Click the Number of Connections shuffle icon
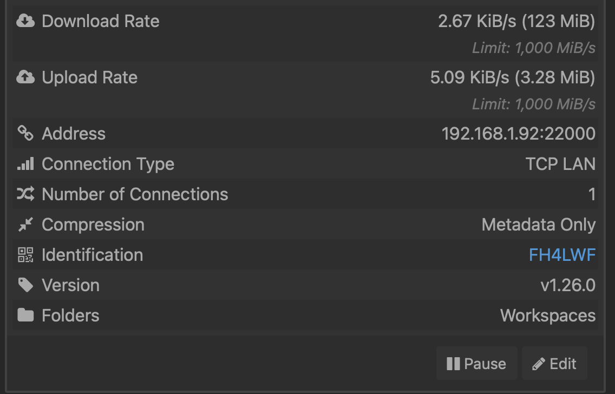 (x=25, y=194)
